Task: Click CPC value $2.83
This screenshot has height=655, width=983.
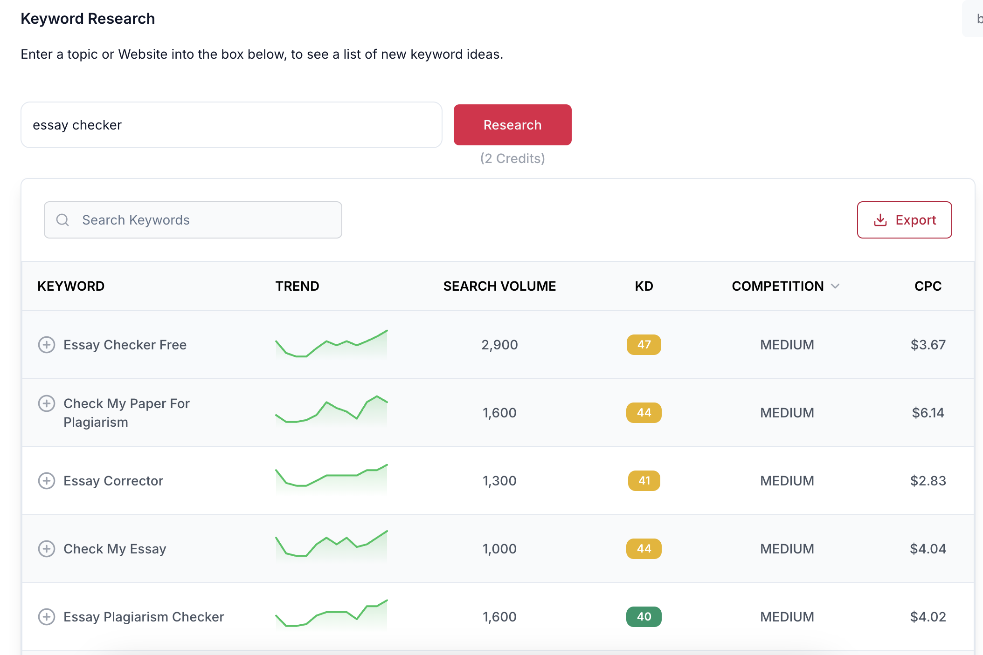Action: pyautogui.click(x=928, y=481)
